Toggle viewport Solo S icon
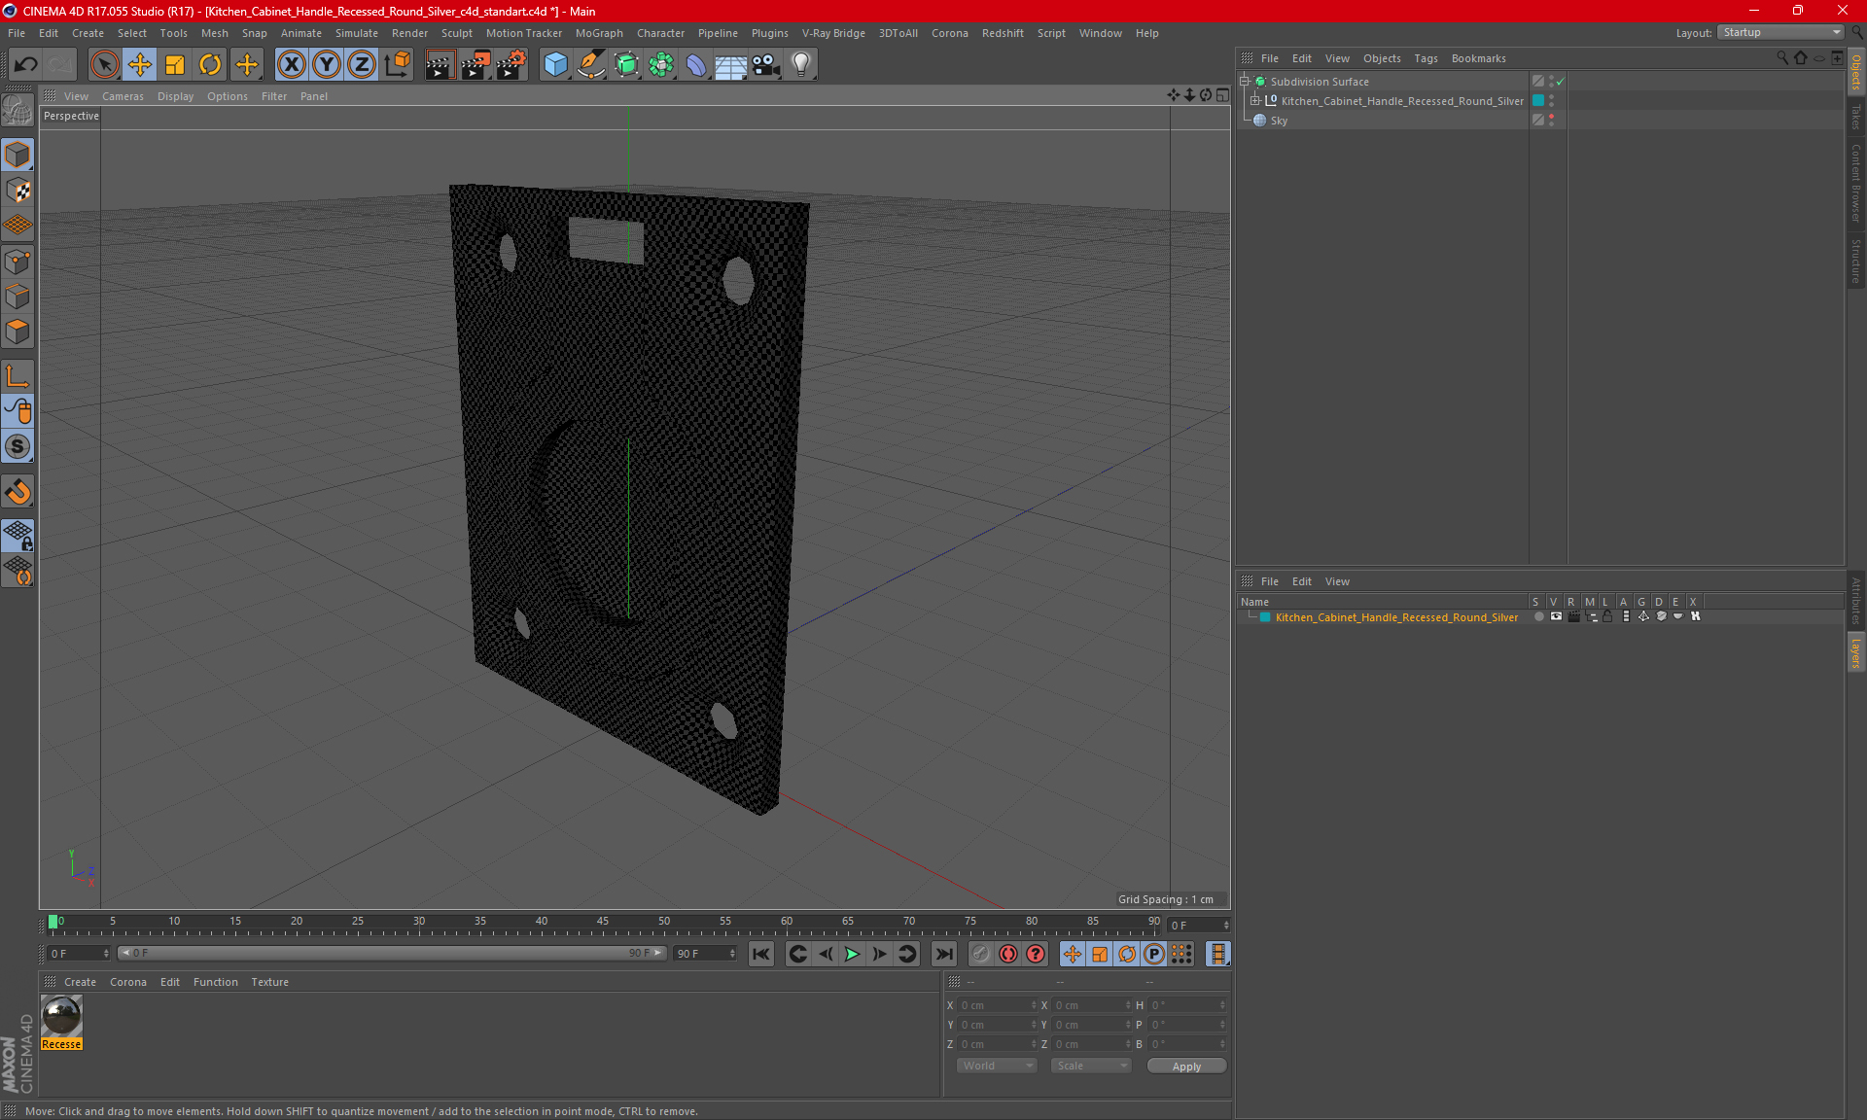The width and height of the screenshot is (1867, 1120). 18,447
